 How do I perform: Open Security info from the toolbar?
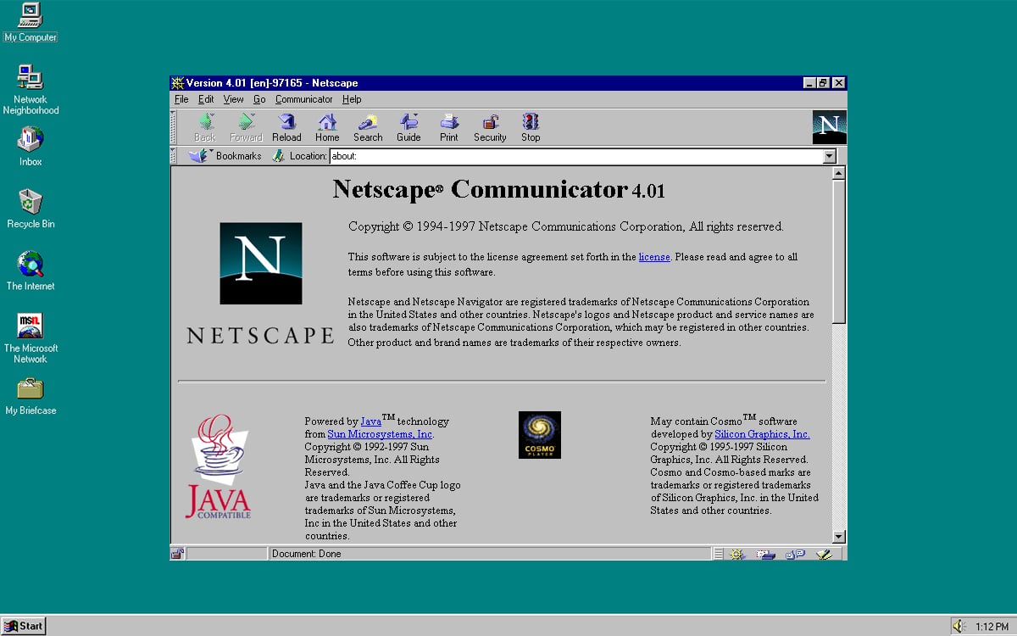tap(489, 126)
